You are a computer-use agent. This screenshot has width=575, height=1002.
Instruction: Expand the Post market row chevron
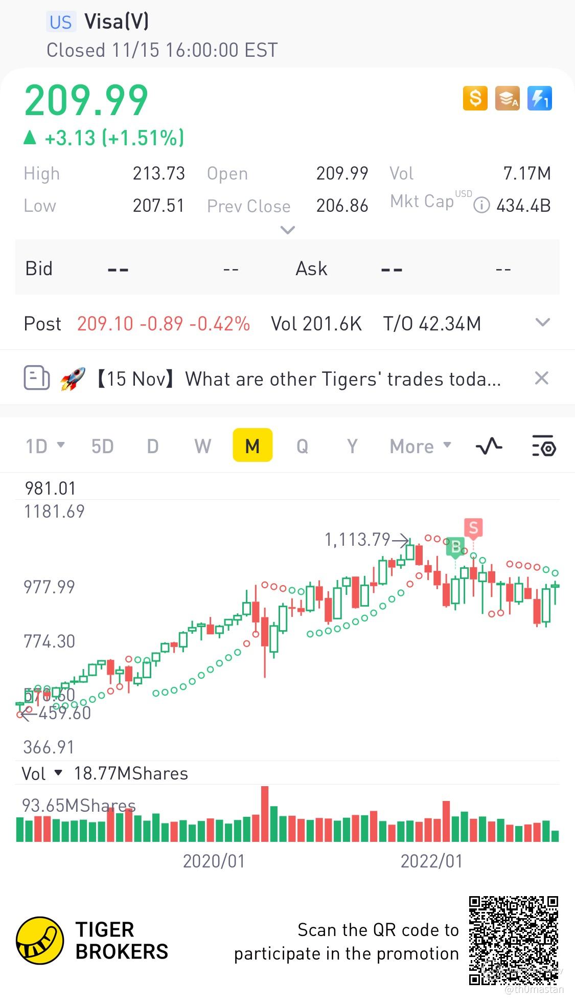tap(542, 322)
